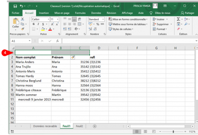The image size is (198, 135).
Task: Click Dites-le-nous search box
Action: tap(162, 13)
